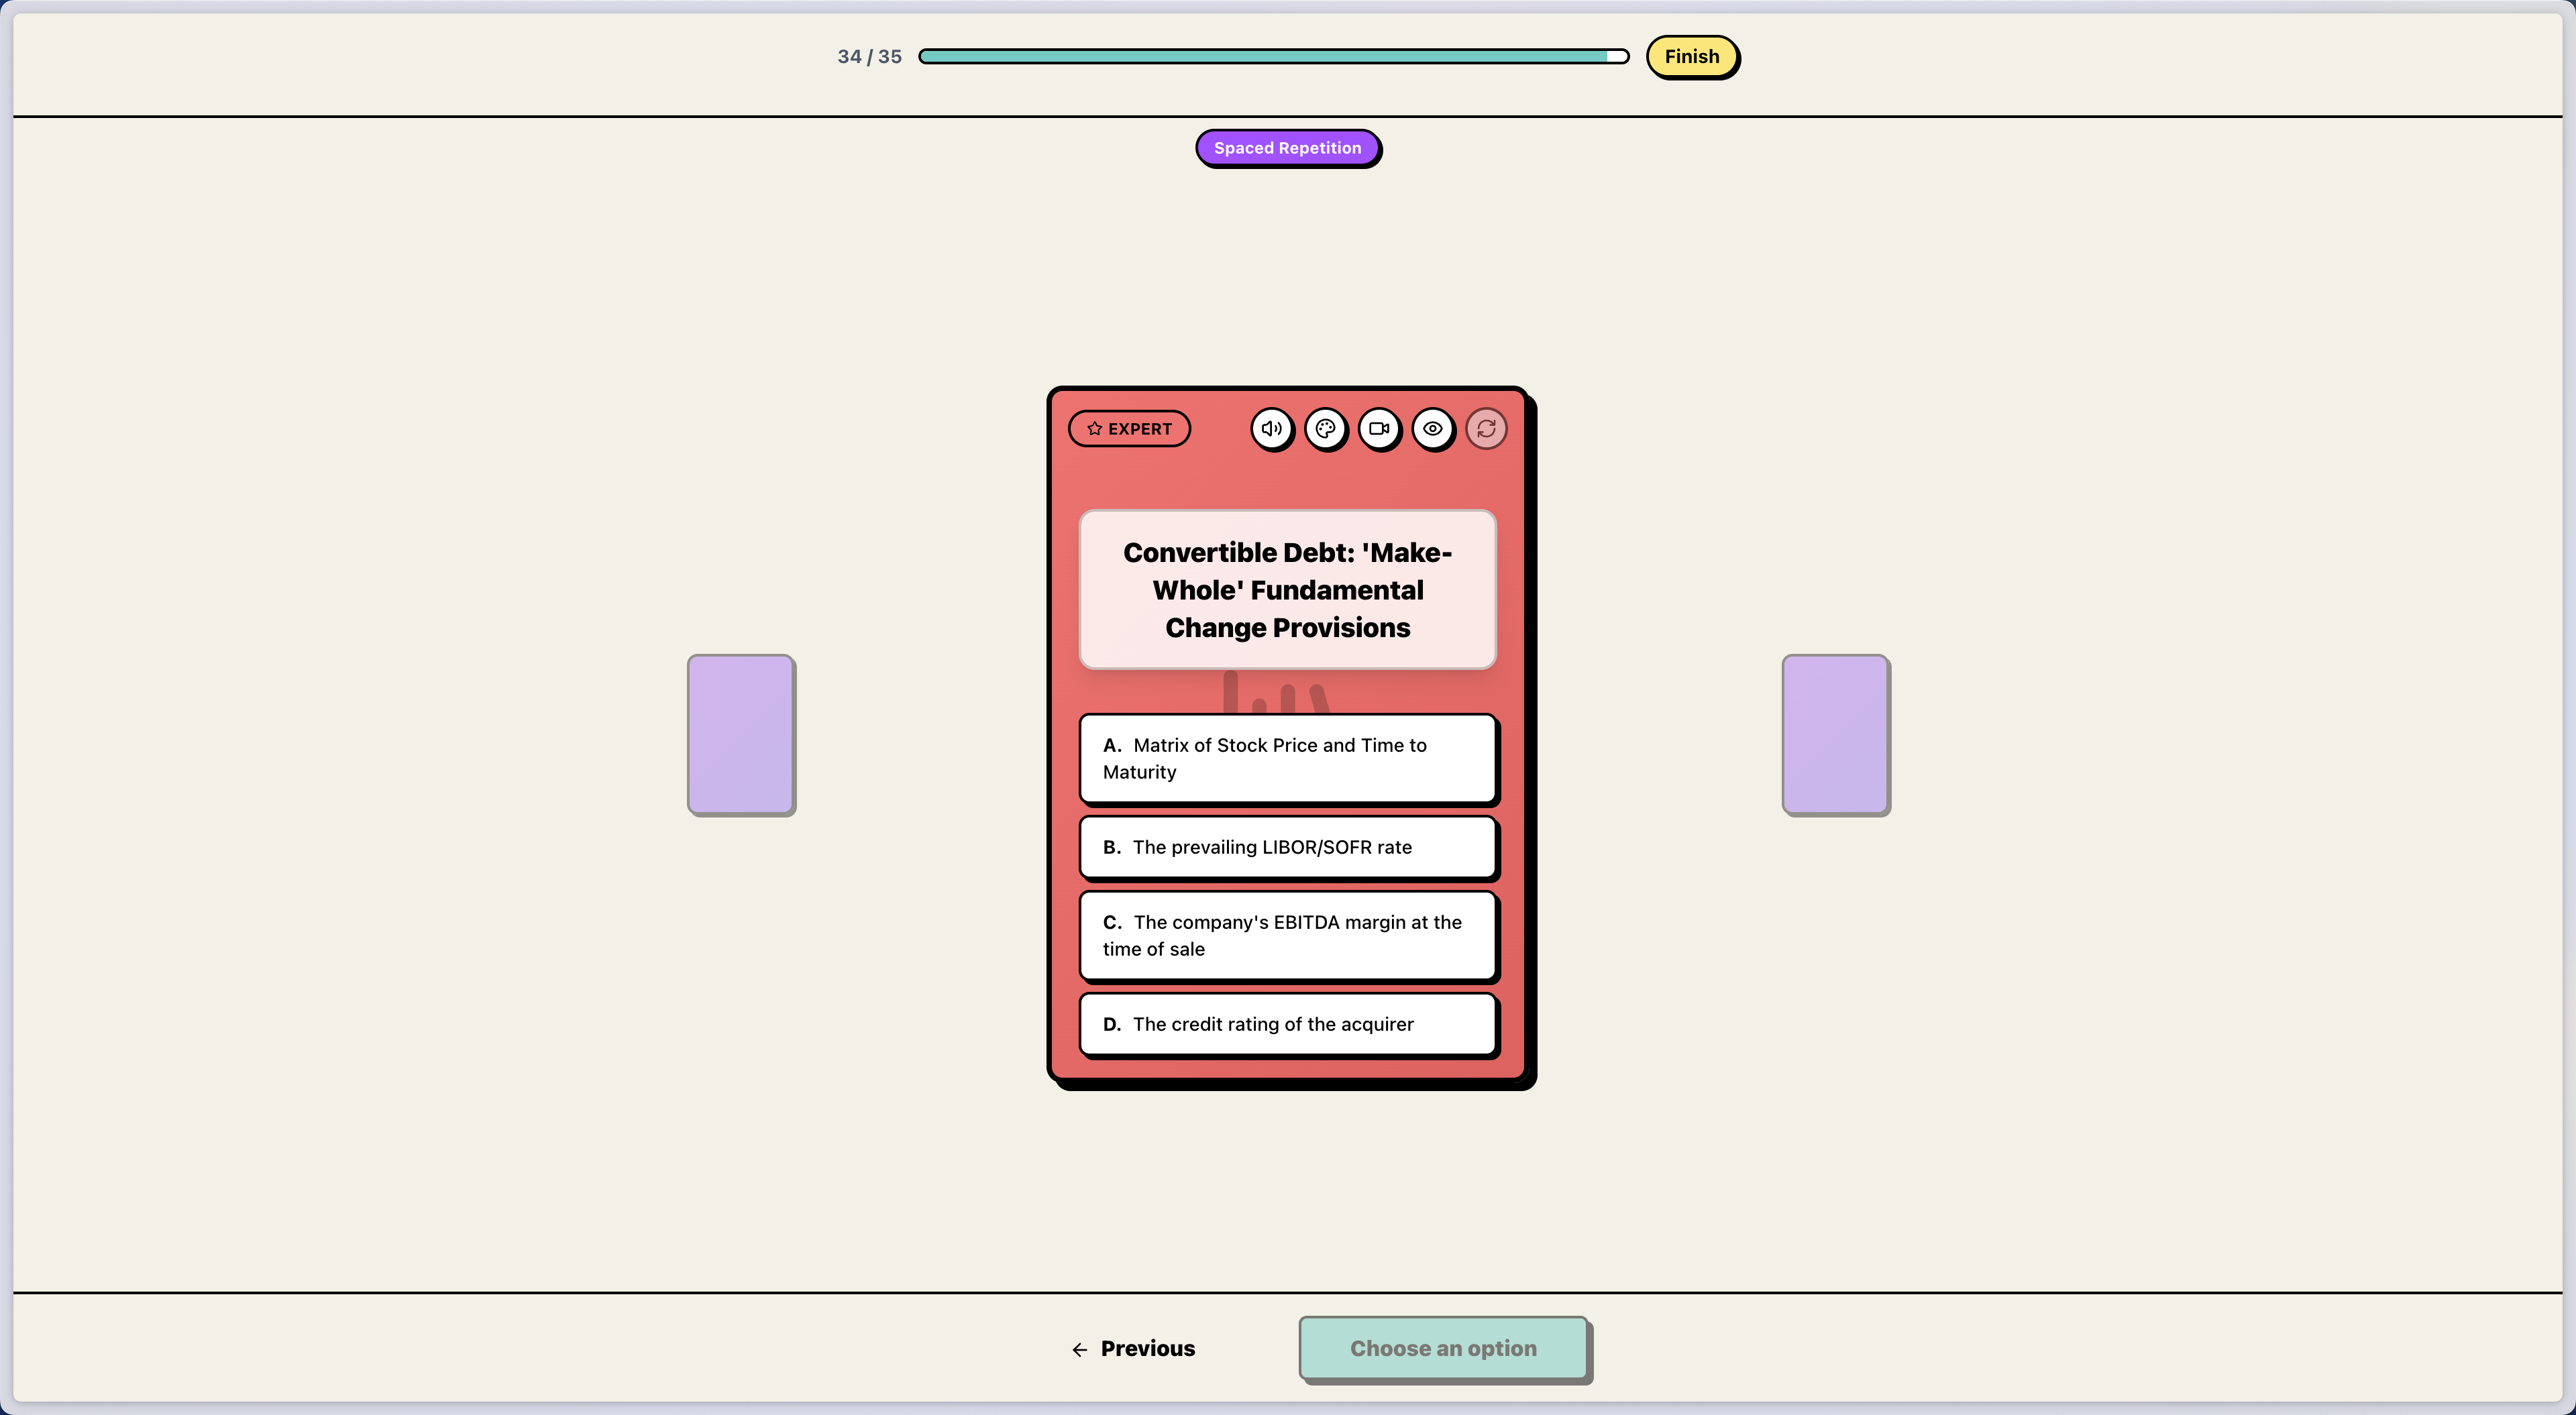The width and height of the screenshot is (2576, 1415).
Task: Select option B, prevailing LIBOR/SOFR rate
Action: (1287, 847)
